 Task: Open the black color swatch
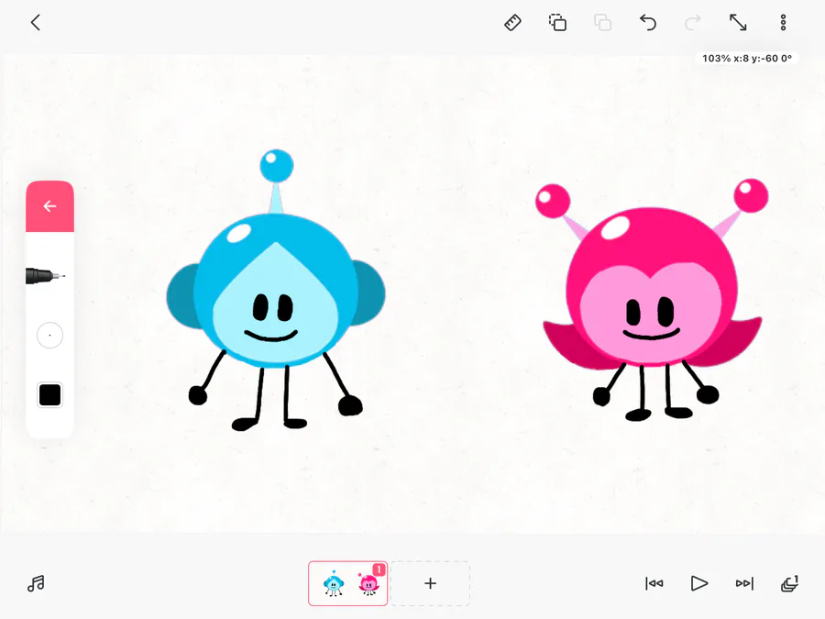(50, 394)
